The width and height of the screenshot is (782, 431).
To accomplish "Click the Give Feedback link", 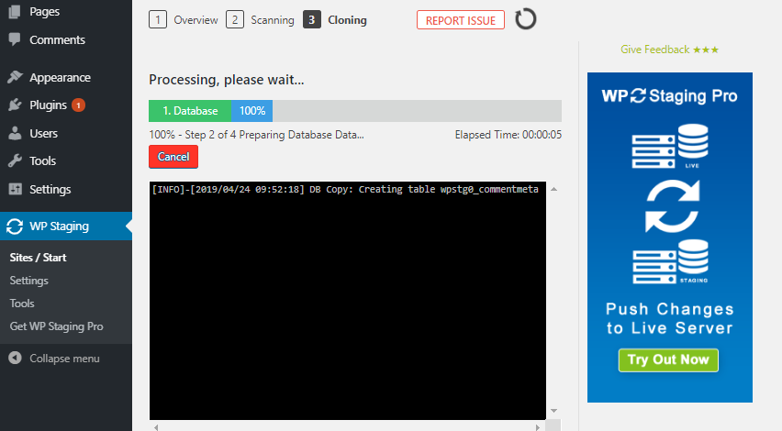I will 669,50.
